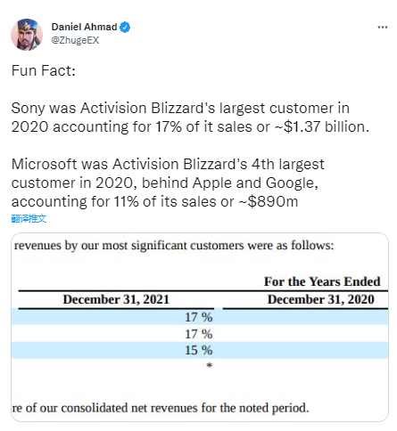This screenshot has height=431, width=397.
Task: Click the Daniel Ahmad display name
Action: 84,27
